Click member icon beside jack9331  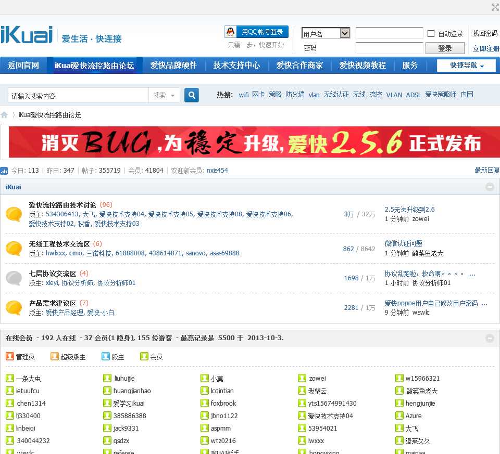click(107, 428)
